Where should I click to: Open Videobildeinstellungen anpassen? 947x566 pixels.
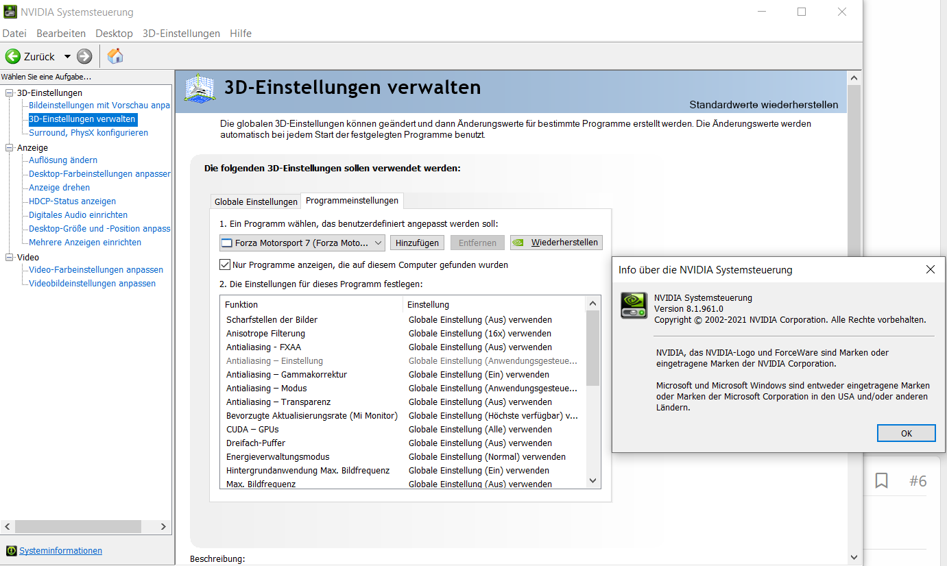tap(92, 284)
